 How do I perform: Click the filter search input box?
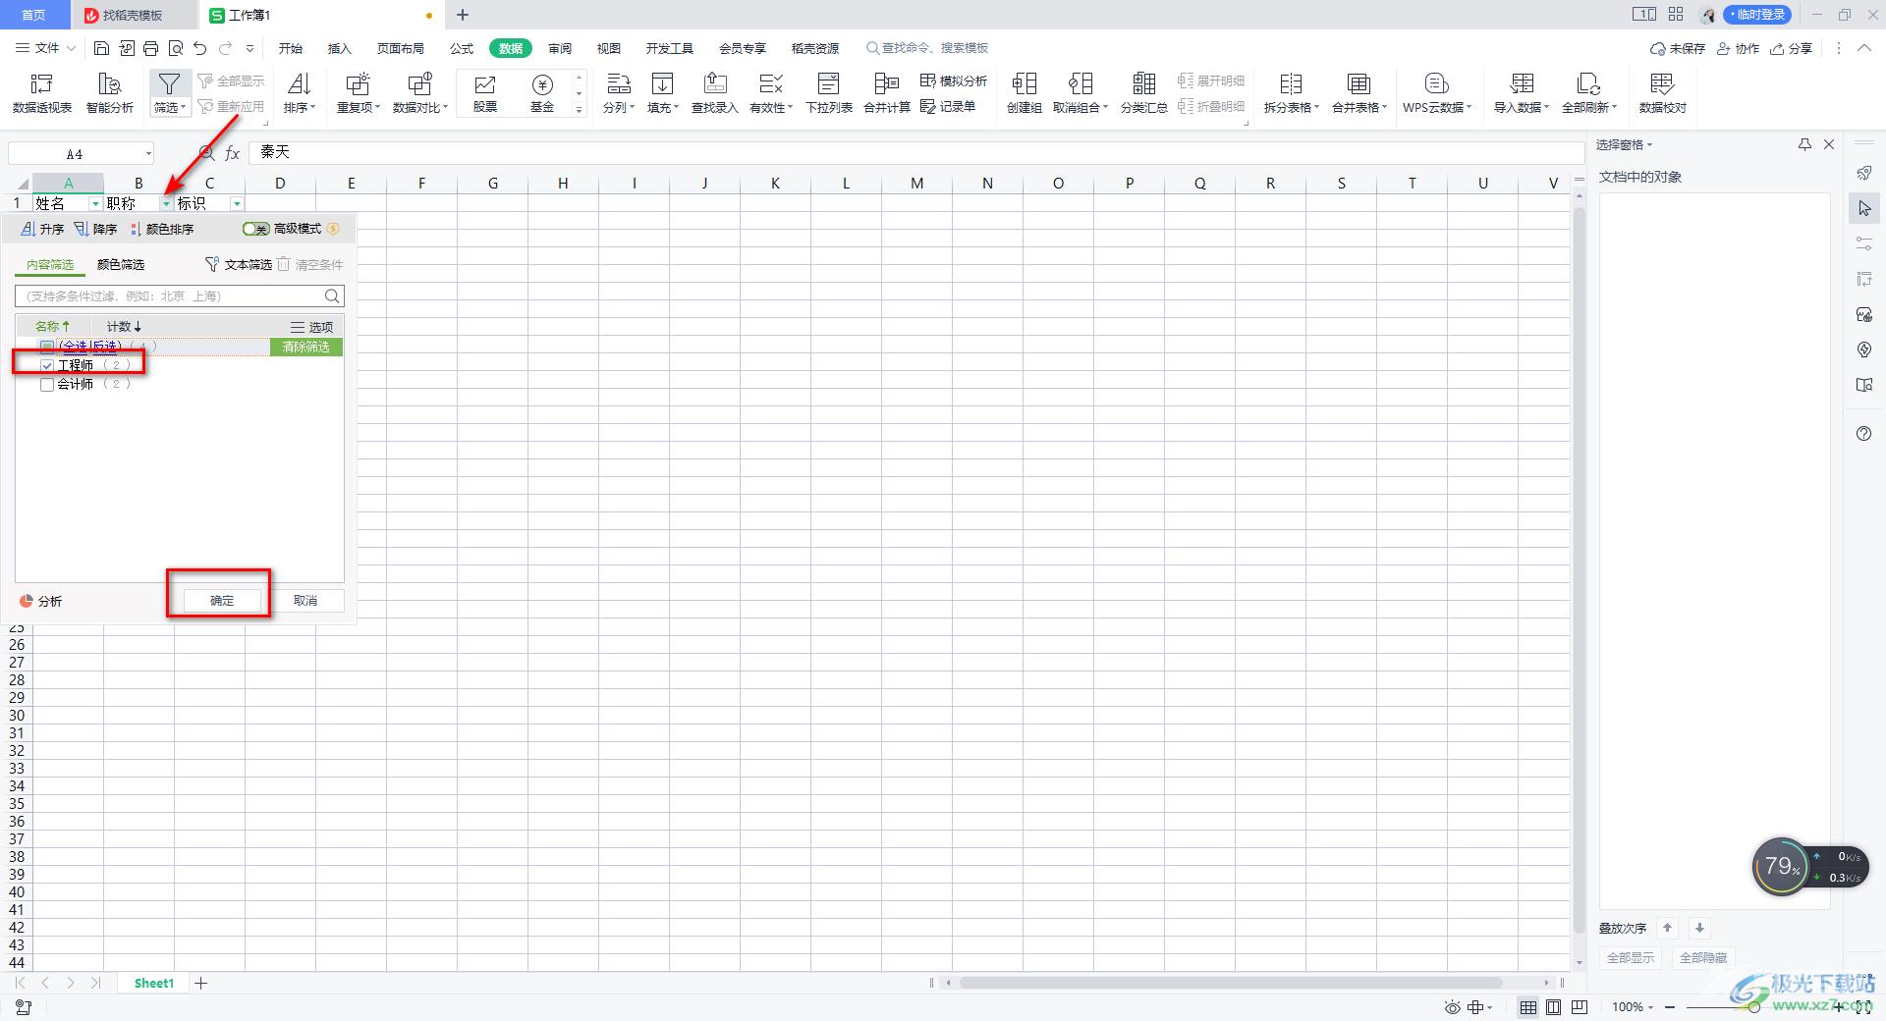click(180, 296)
